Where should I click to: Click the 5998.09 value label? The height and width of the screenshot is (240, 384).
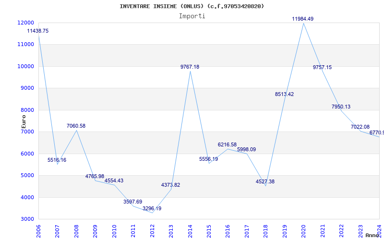(246, 149)
